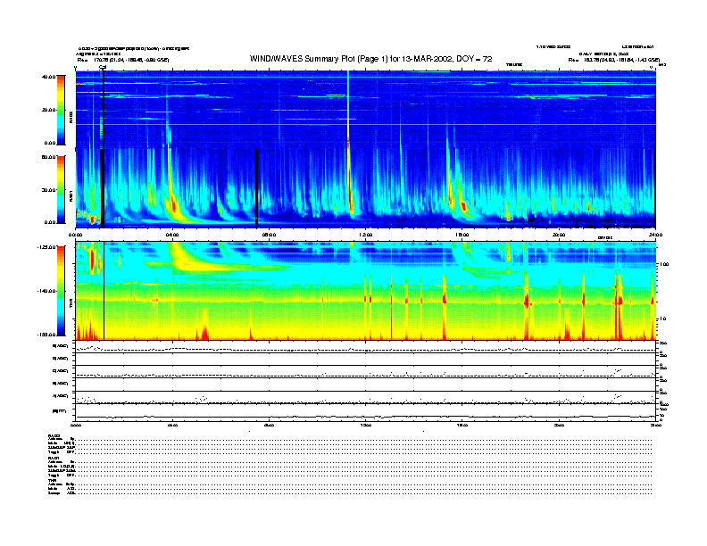Click the 12:00 label under the bottom line plots
This screenshot has height=546, width=707.
tap(366, 425)
